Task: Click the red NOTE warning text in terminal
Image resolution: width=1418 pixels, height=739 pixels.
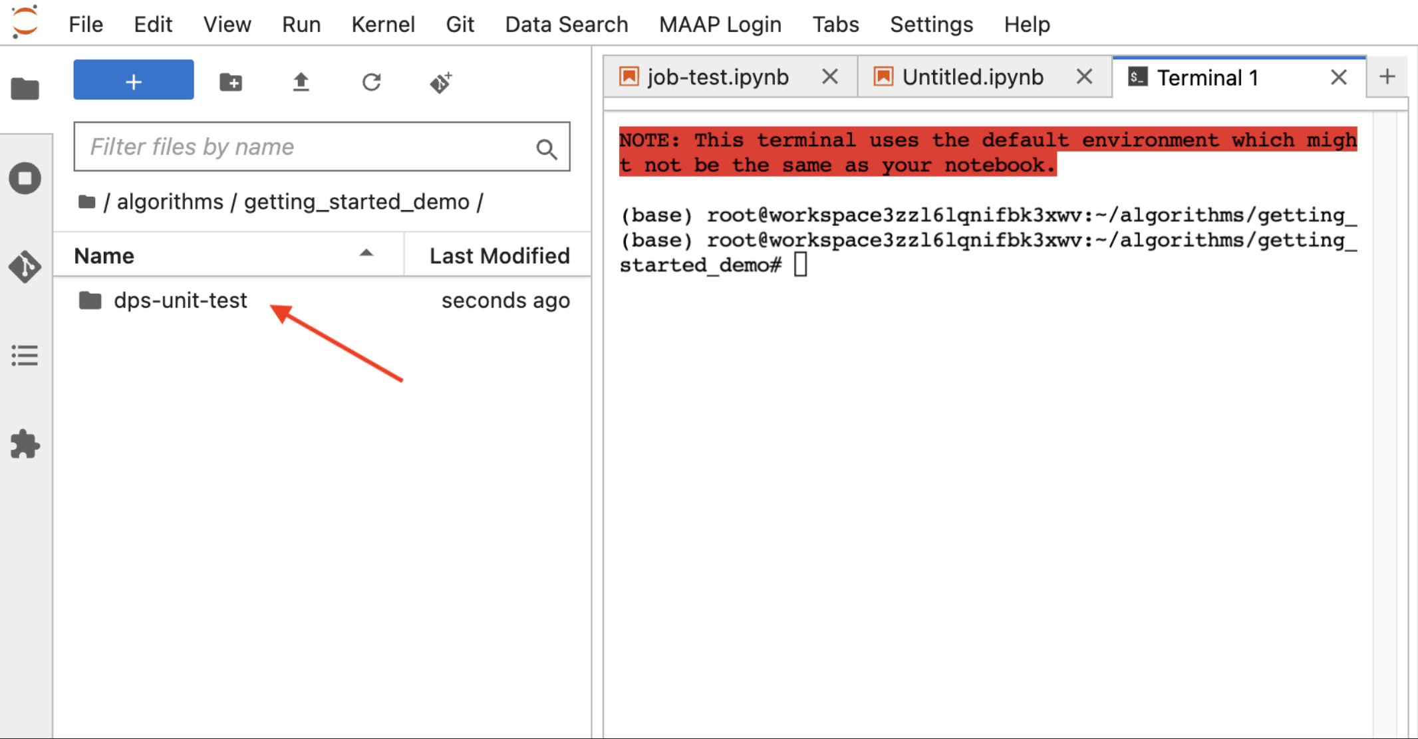Action: pos(988,152)
